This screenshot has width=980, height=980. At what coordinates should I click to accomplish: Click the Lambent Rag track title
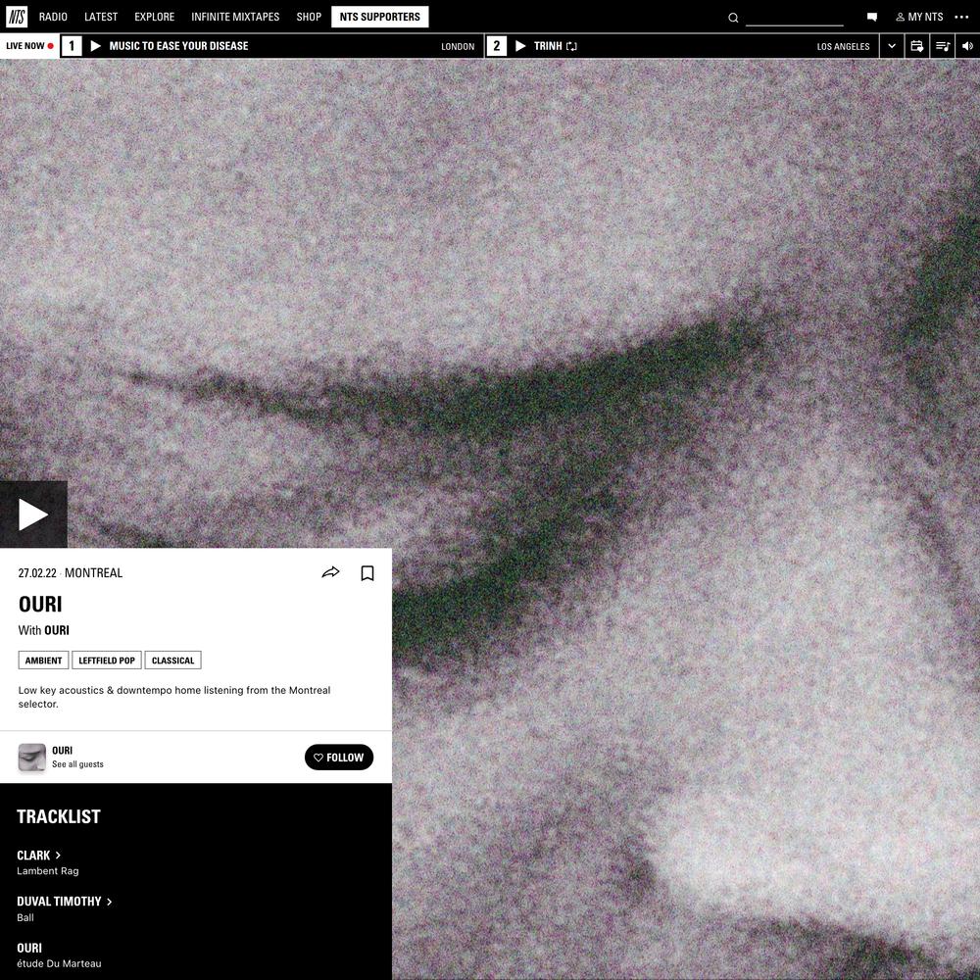pos(47,870)
